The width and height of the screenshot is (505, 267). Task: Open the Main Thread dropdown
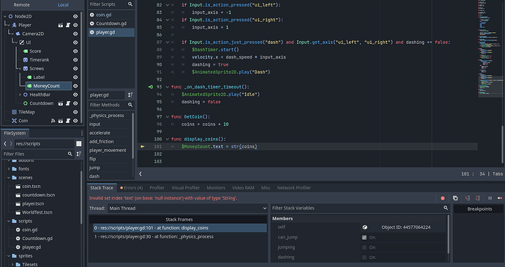[x=188, y=208]
